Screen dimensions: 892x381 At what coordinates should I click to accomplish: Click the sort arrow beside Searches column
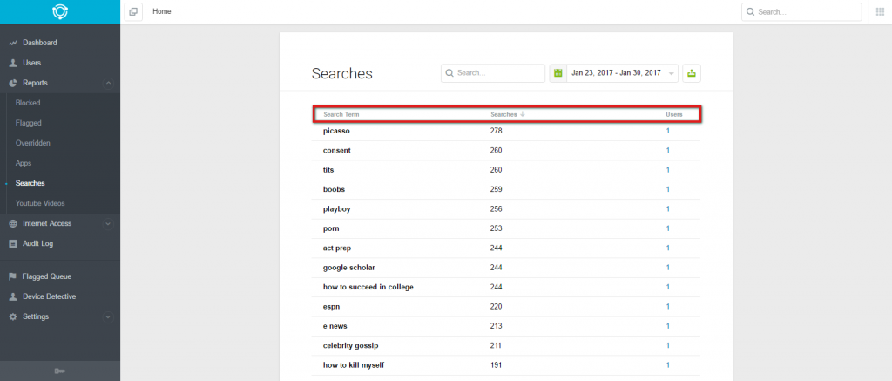tap(523, 114)
